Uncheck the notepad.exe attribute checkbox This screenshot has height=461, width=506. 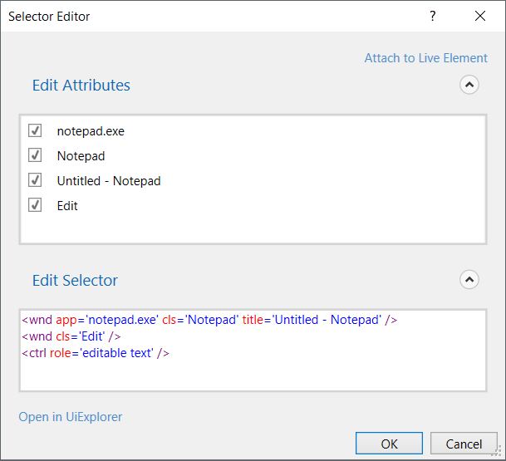pos(35,130)
